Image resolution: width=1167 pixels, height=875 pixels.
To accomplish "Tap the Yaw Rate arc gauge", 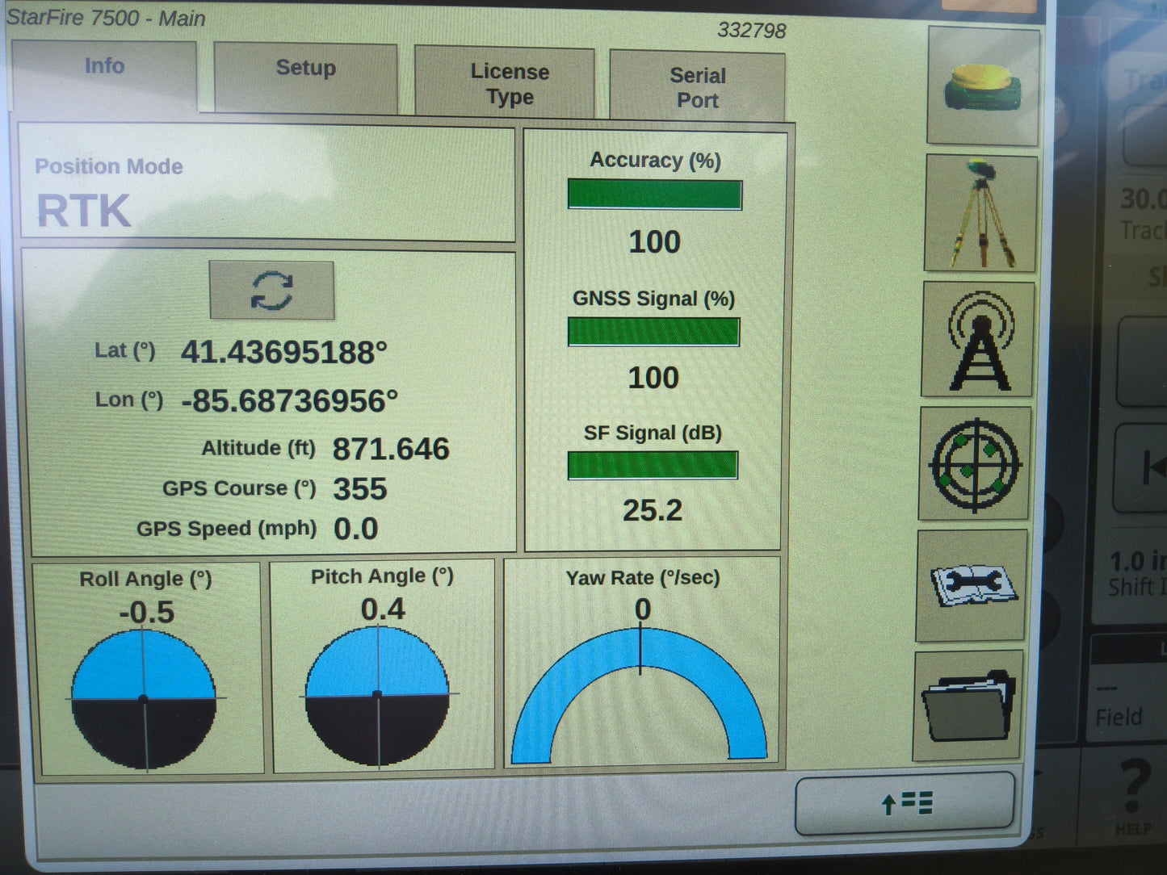I will pyautogui.click(x=640, y=696).
